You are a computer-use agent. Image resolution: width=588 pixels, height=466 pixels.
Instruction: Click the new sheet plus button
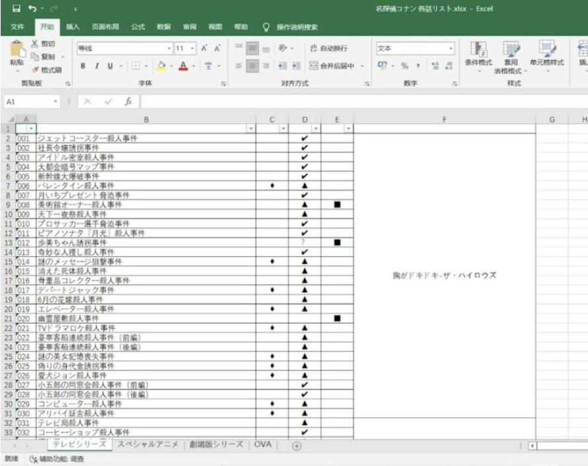coord(297,446)
